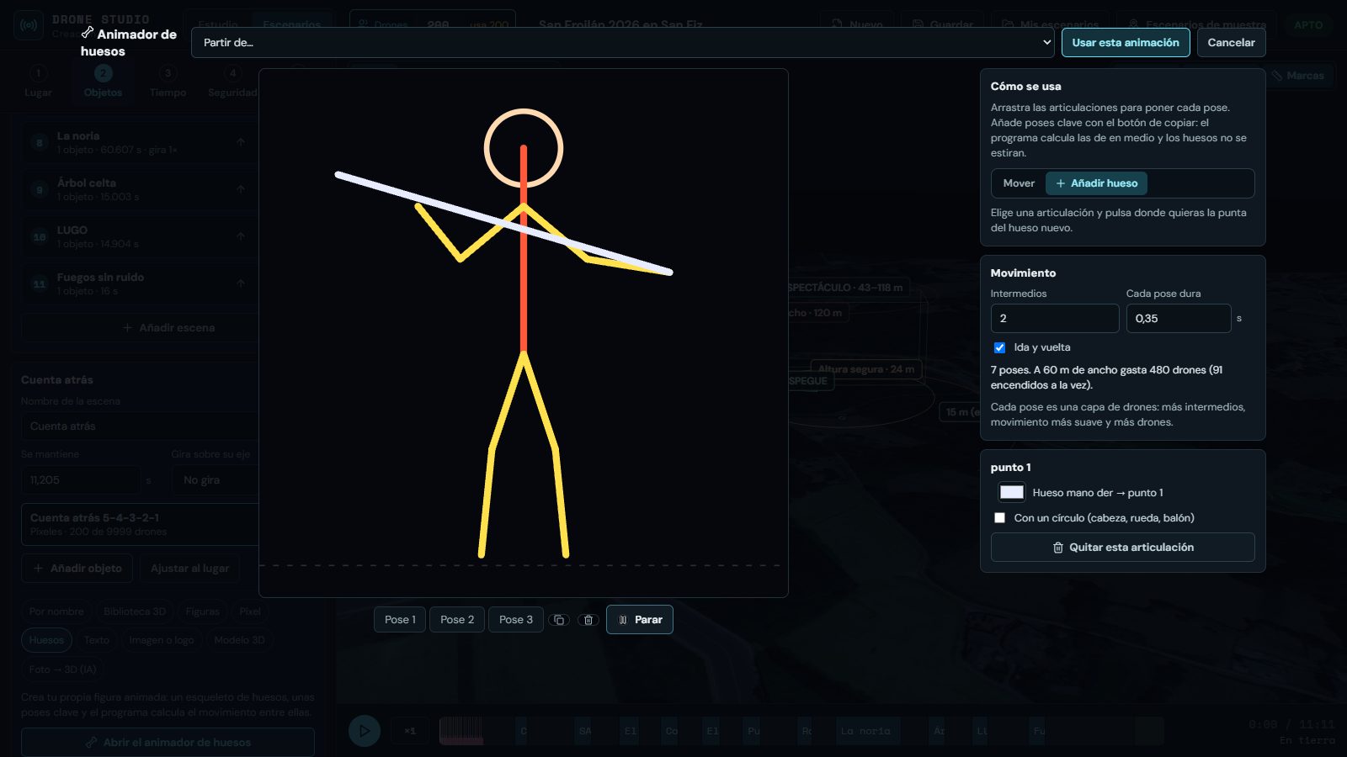Click the Añadir objeto button
1347x757 pixels.
coord(77,569)
